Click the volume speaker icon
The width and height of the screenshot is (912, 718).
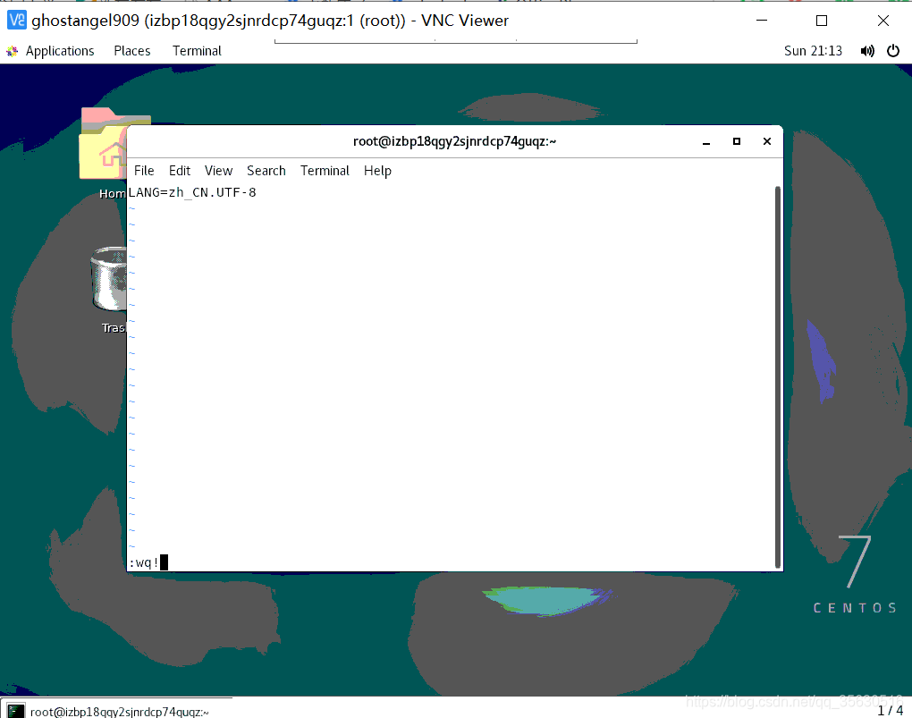tap(867, 51)
